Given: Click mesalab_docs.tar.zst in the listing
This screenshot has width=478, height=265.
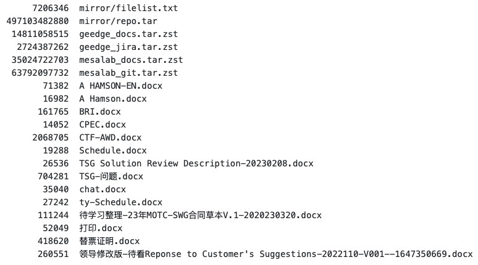Looking at the screenshot, I should [x=131, y=60].
